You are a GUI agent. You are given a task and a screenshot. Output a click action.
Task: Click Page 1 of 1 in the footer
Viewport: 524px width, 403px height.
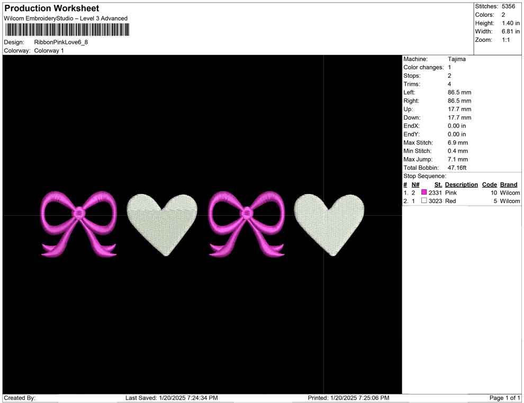(503, 398)
